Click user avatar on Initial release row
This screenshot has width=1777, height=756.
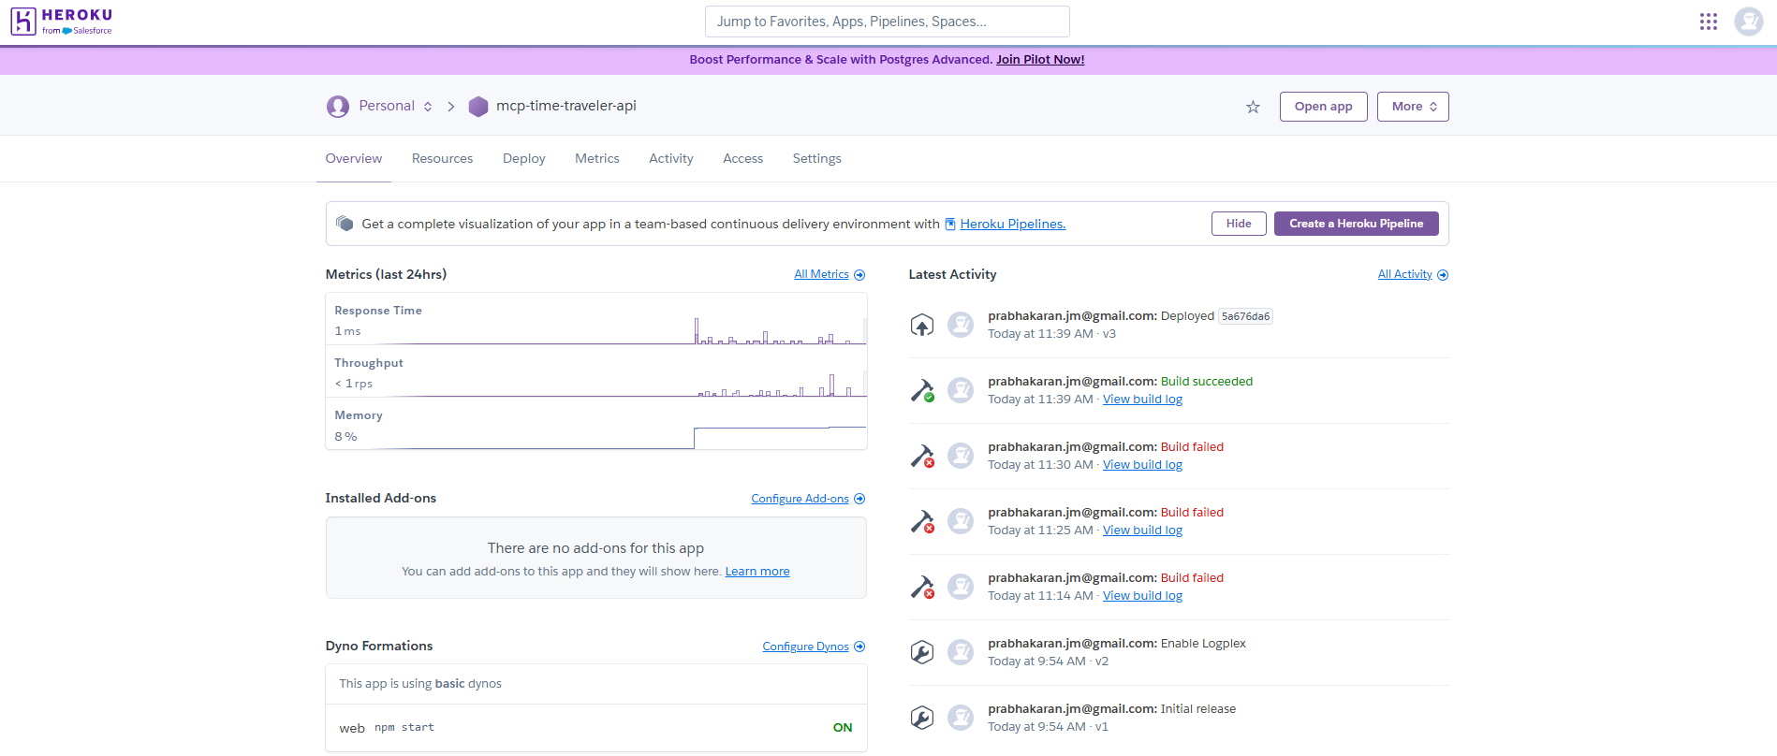click(x=961, y=718)
